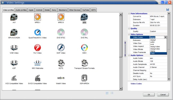
Task: Switch to the Sony tab
Action: (x=54, y=10)
